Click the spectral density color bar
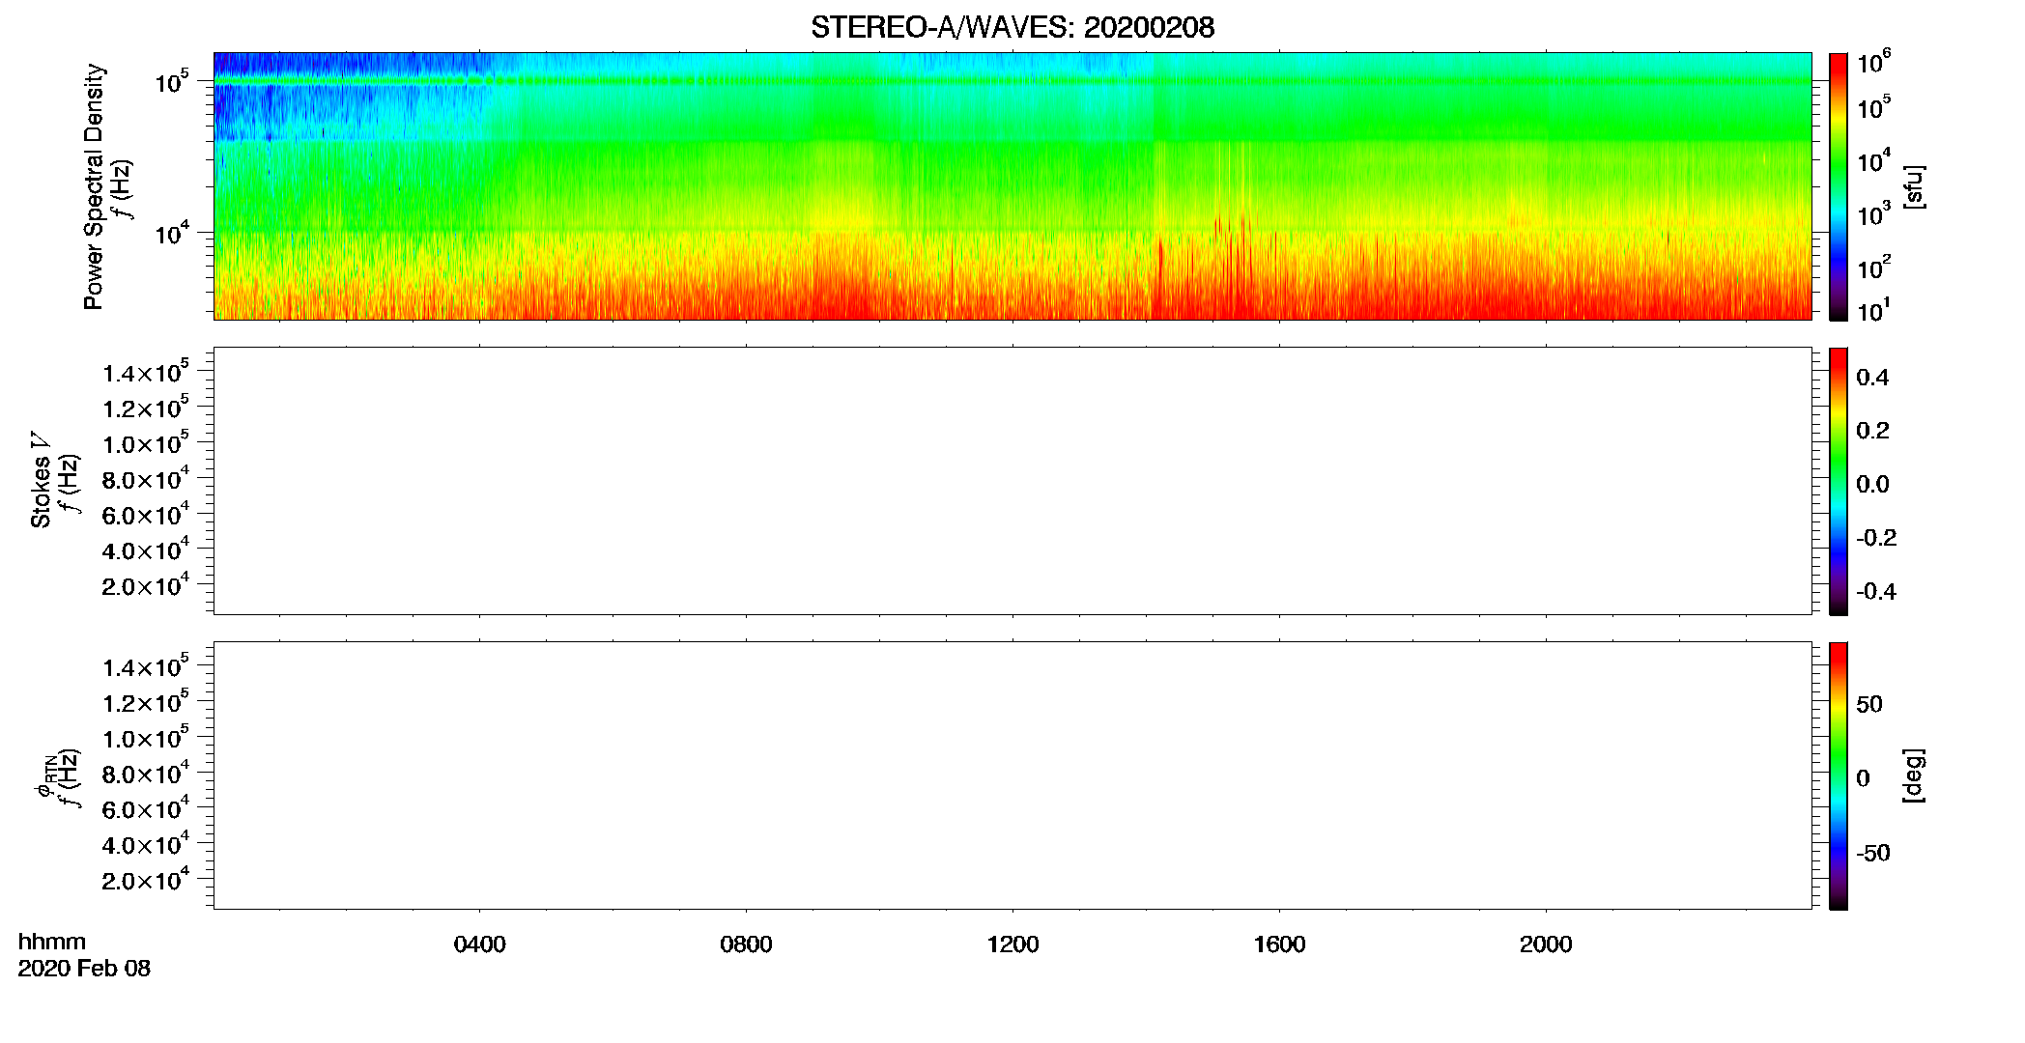Screen dimensions: 2025x1043 click(1839, 186)
